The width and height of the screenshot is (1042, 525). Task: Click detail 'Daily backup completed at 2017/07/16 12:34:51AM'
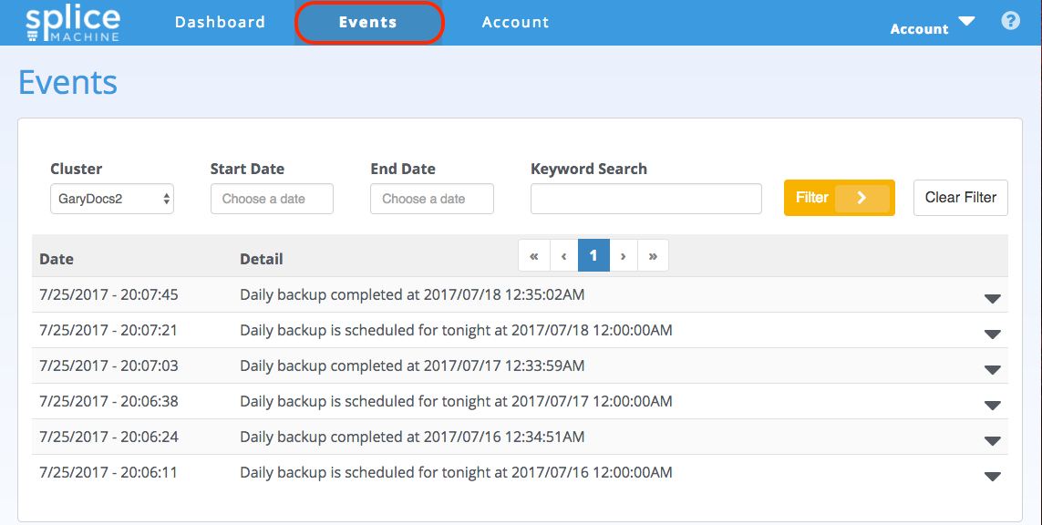(x=412, y=437)
